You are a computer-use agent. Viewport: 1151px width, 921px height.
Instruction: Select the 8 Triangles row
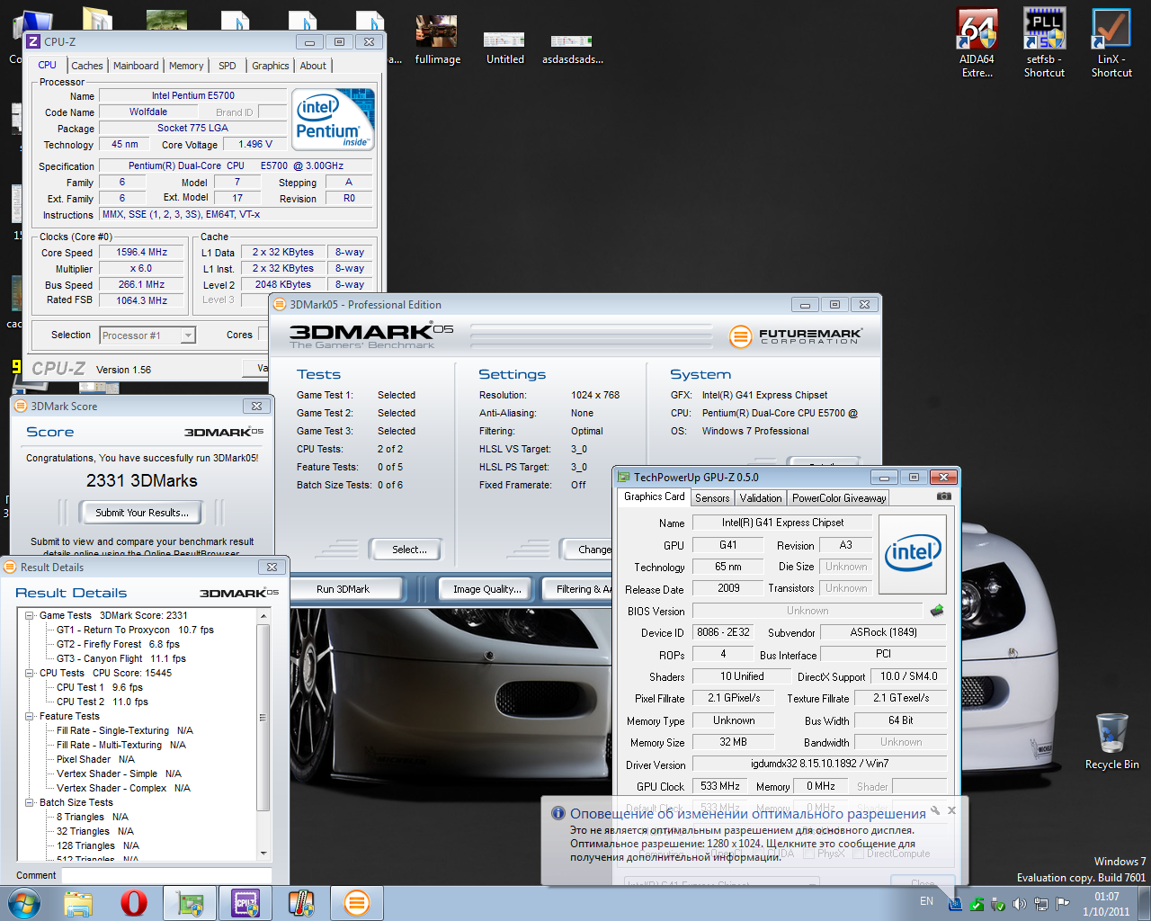[93, 818]
